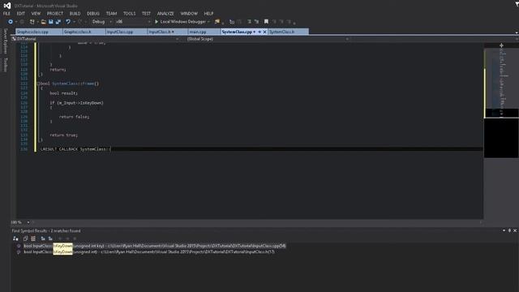Image resolution: width=519 pixels, height=292 pixels.
Task: Click the Open File folder icon
Action: [43, 22]
